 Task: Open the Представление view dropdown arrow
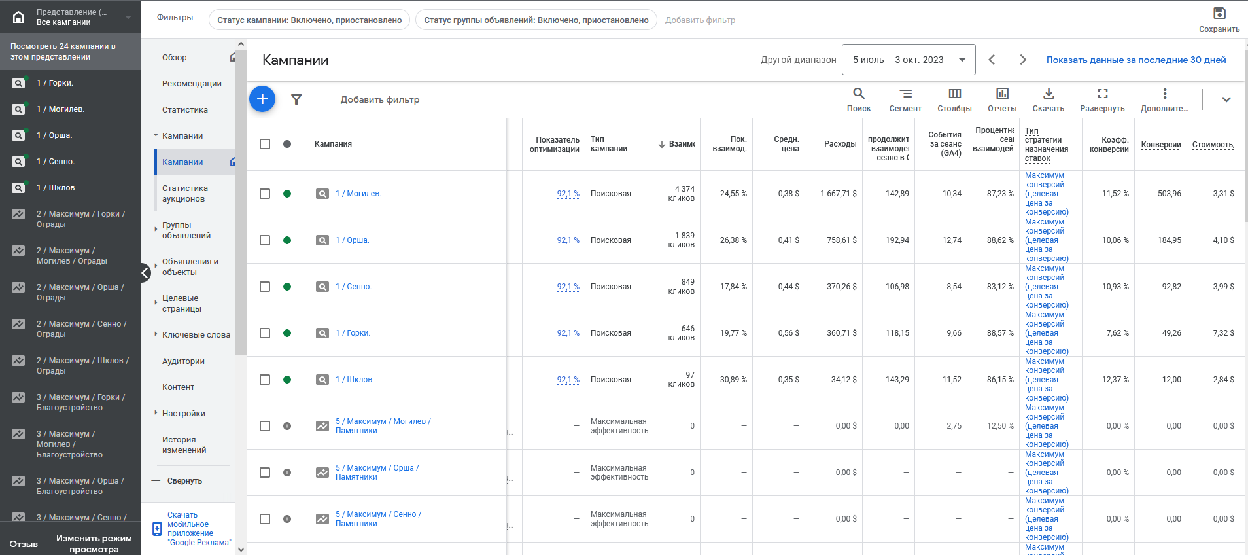click(128, 17)
